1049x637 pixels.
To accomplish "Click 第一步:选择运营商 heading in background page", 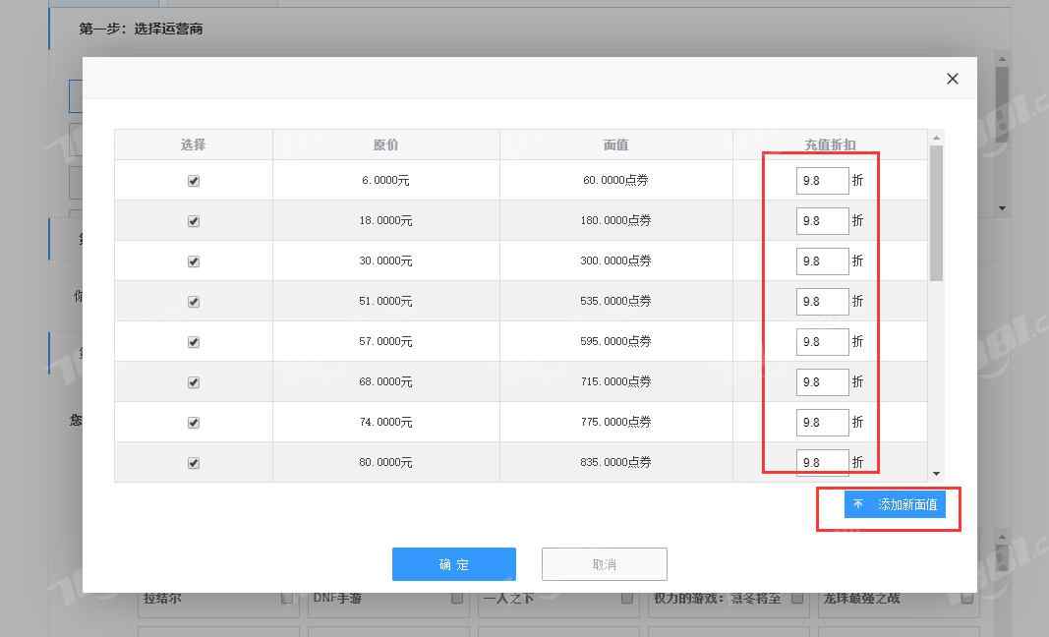I will 141,29.
